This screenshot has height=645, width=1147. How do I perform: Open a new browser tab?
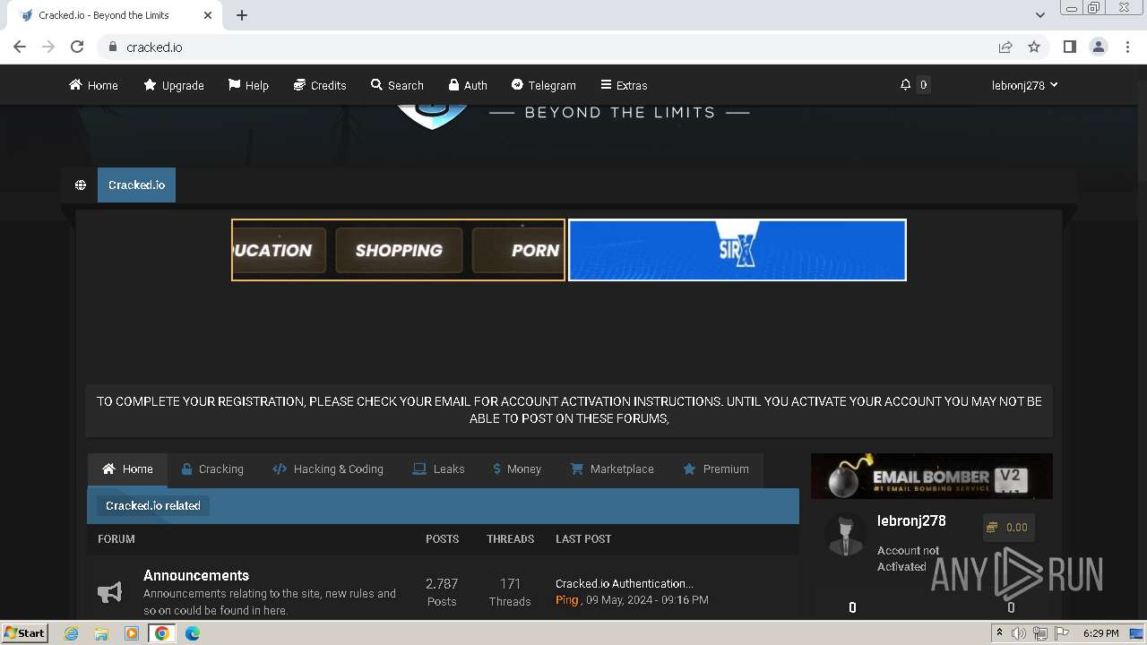242,15
